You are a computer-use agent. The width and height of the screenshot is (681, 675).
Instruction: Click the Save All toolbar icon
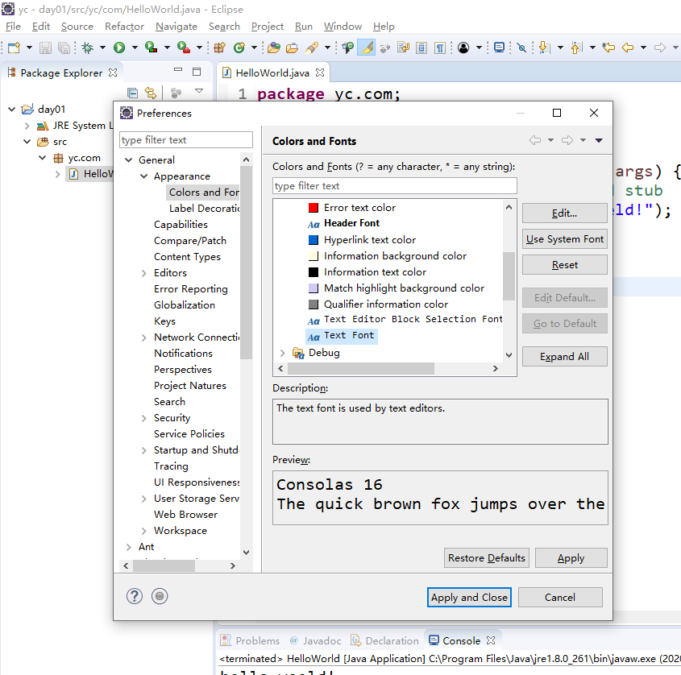coord(64,48)
